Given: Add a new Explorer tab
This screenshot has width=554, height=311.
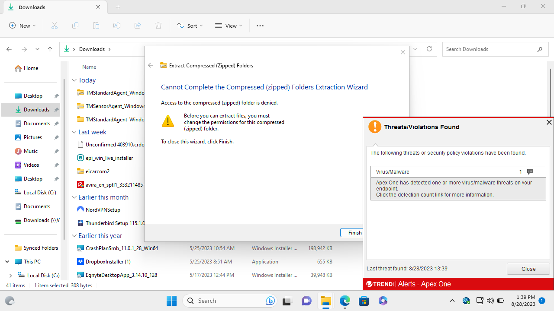Looking at the screenshot, I should [118, 7].
